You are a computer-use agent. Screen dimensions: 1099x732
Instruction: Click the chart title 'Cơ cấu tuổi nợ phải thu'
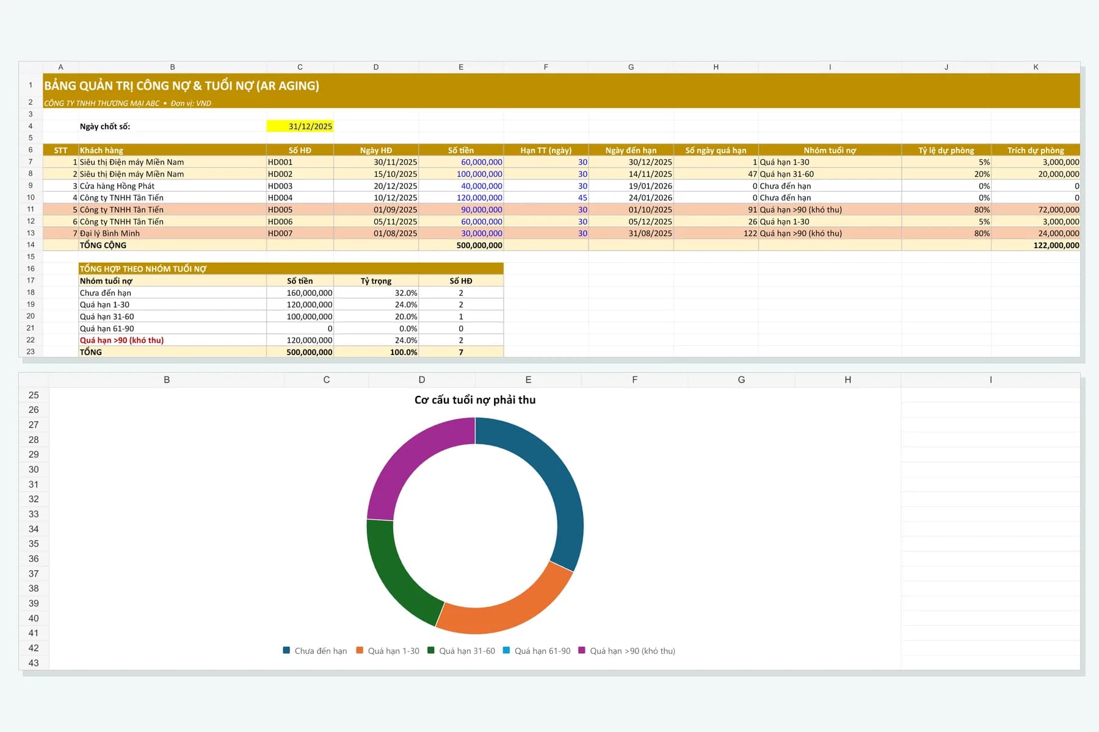[x=475, y=400]
